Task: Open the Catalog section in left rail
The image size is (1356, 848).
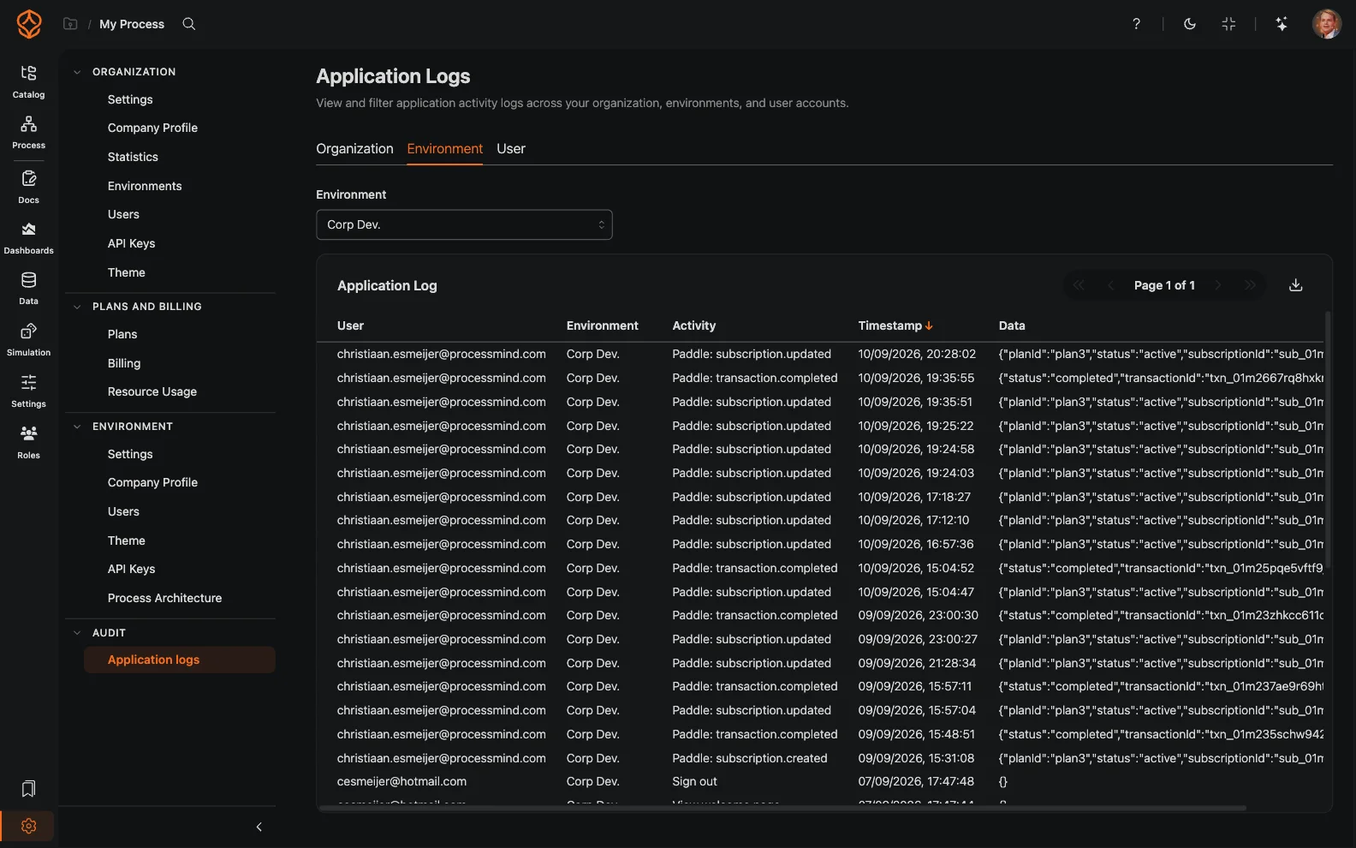Action: click(x=28, y=81)
